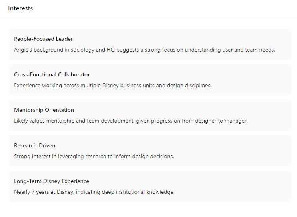Image resolution: width=297 pixels, height=217 pixels.
Task: Click the Disney business units description text
Action: (113, 86)
